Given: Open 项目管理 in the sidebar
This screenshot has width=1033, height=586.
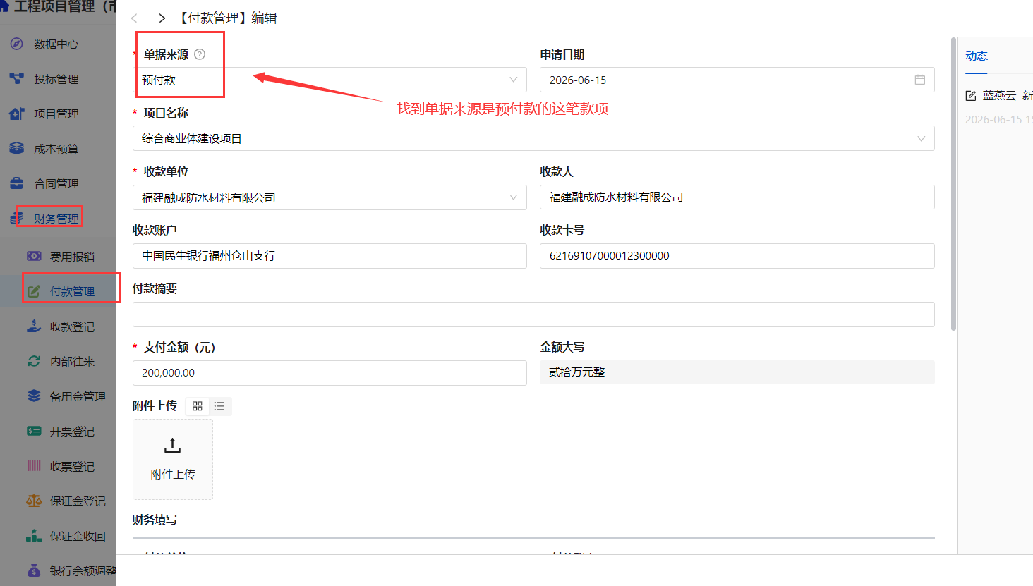Looking at the screenshot, I should (x=56, y=114).
